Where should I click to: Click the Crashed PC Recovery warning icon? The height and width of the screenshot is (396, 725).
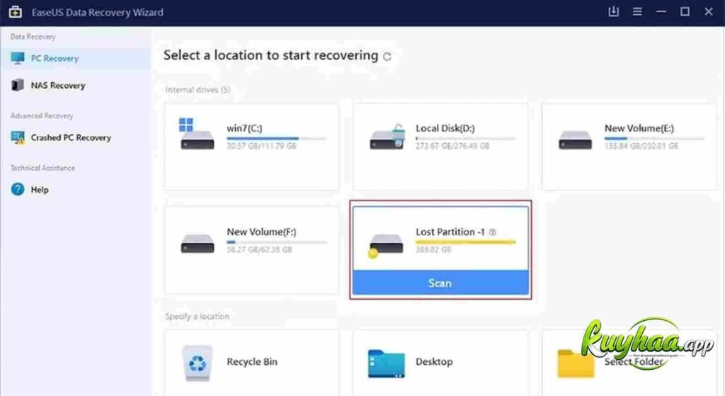click(18, 137)
